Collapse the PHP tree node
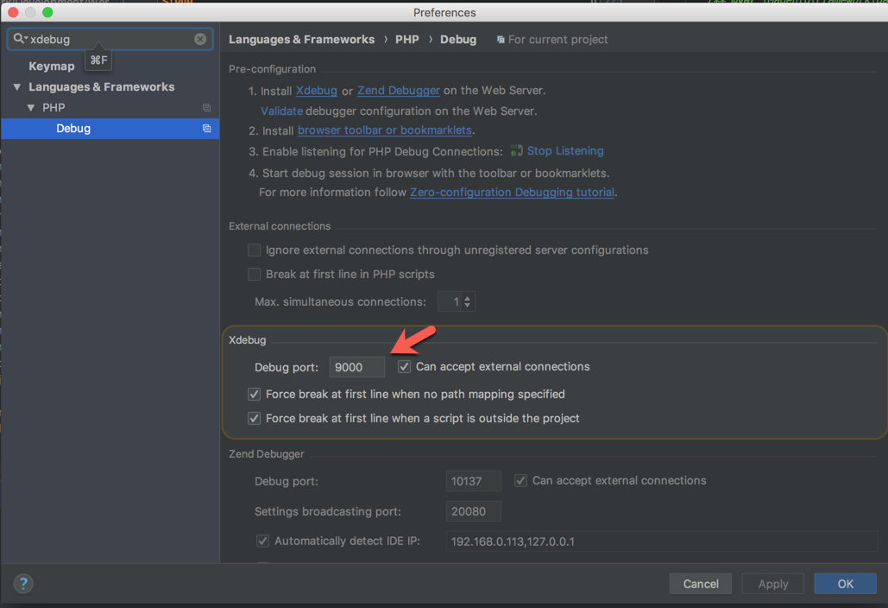 pyautogui.click(x=31, y=108)
